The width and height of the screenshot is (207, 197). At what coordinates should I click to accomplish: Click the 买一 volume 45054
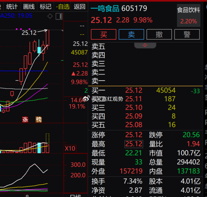tap(166, 91)
